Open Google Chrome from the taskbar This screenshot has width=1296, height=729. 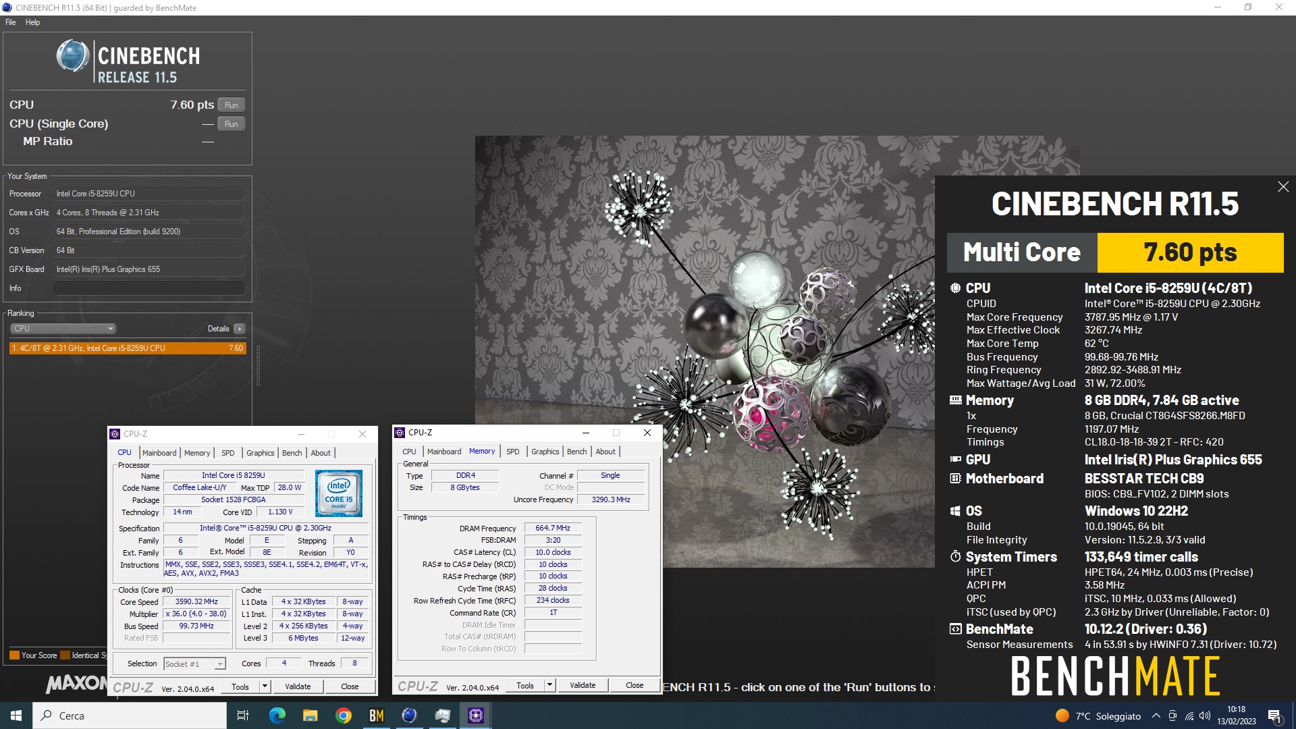click(x=344, y=715)
